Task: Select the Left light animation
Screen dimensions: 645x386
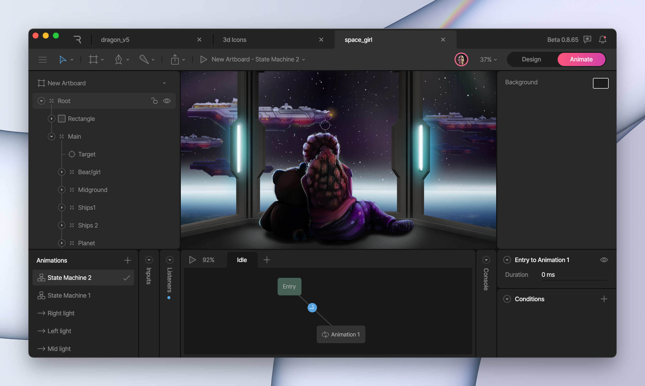Action: [x=83, y=331]
